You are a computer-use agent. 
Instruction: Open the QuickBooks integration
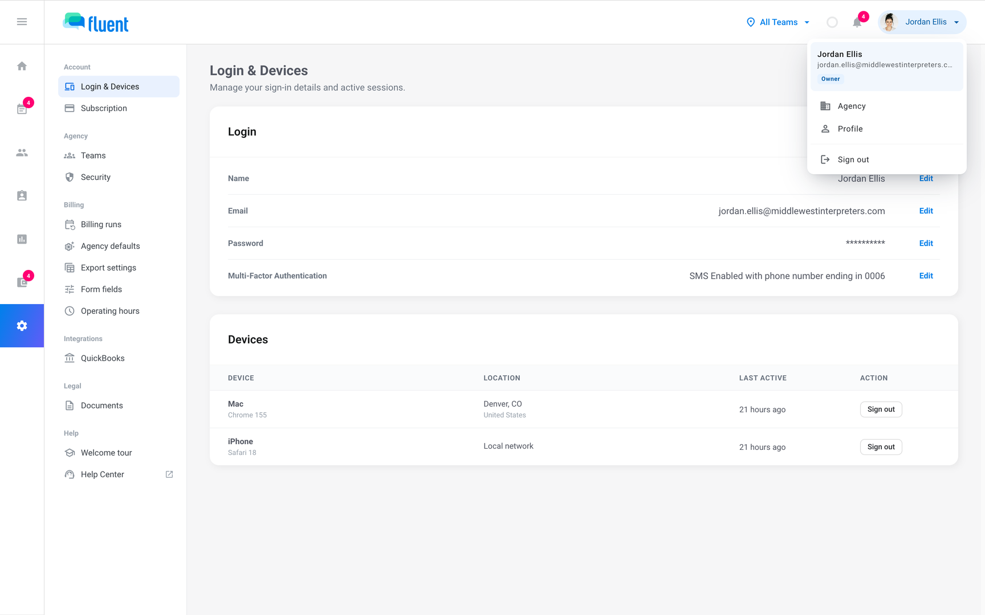coord(119,358)
